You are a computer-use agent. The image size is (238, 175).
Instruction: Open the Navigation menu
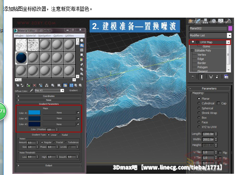point(44,36)
